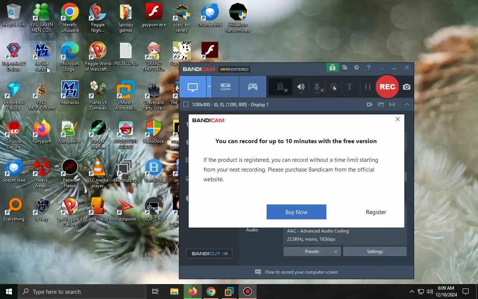The height and width of the screenshot is (299, 478).
Task: Open the Presets dropdown
Action: pos(312,252)
